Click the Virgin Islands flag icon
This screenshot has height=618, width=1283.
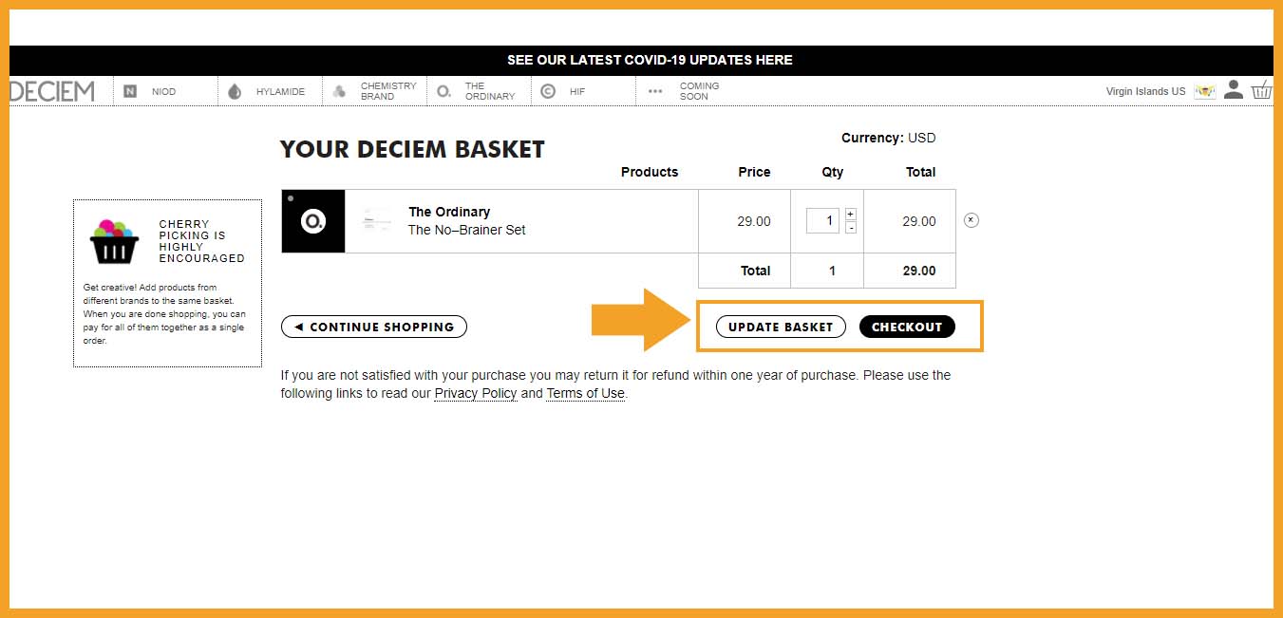click(x=1205, y=91)
